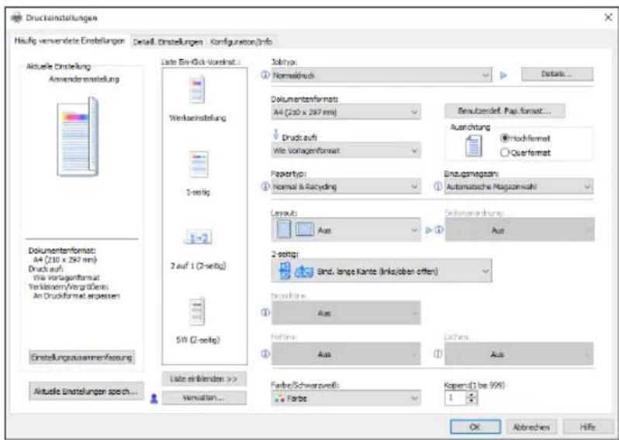Click the info icon beside Einzugsmagazin
This screenshot has width=619, height=440.
point(437,186)
